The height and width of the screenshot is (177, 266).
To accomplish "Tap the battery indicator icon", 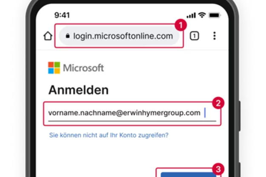I will (x=215, y=15).
